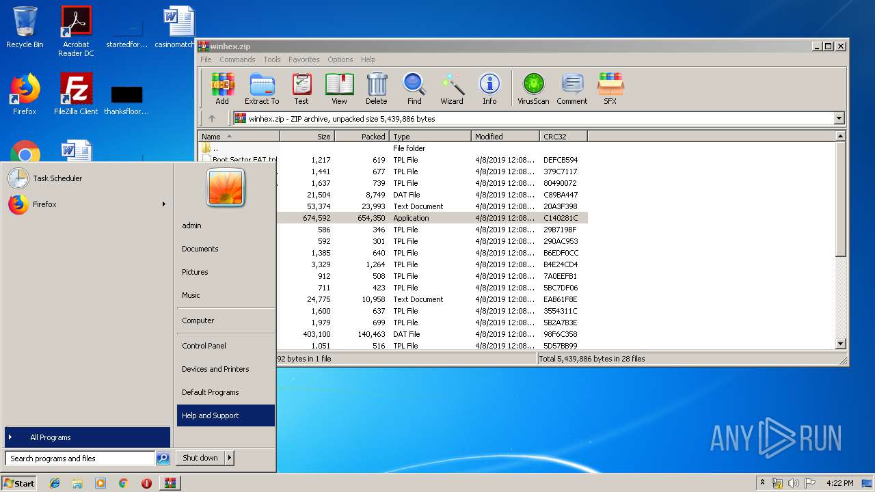Select the parent folder '..' row

(x=393, y=148)
